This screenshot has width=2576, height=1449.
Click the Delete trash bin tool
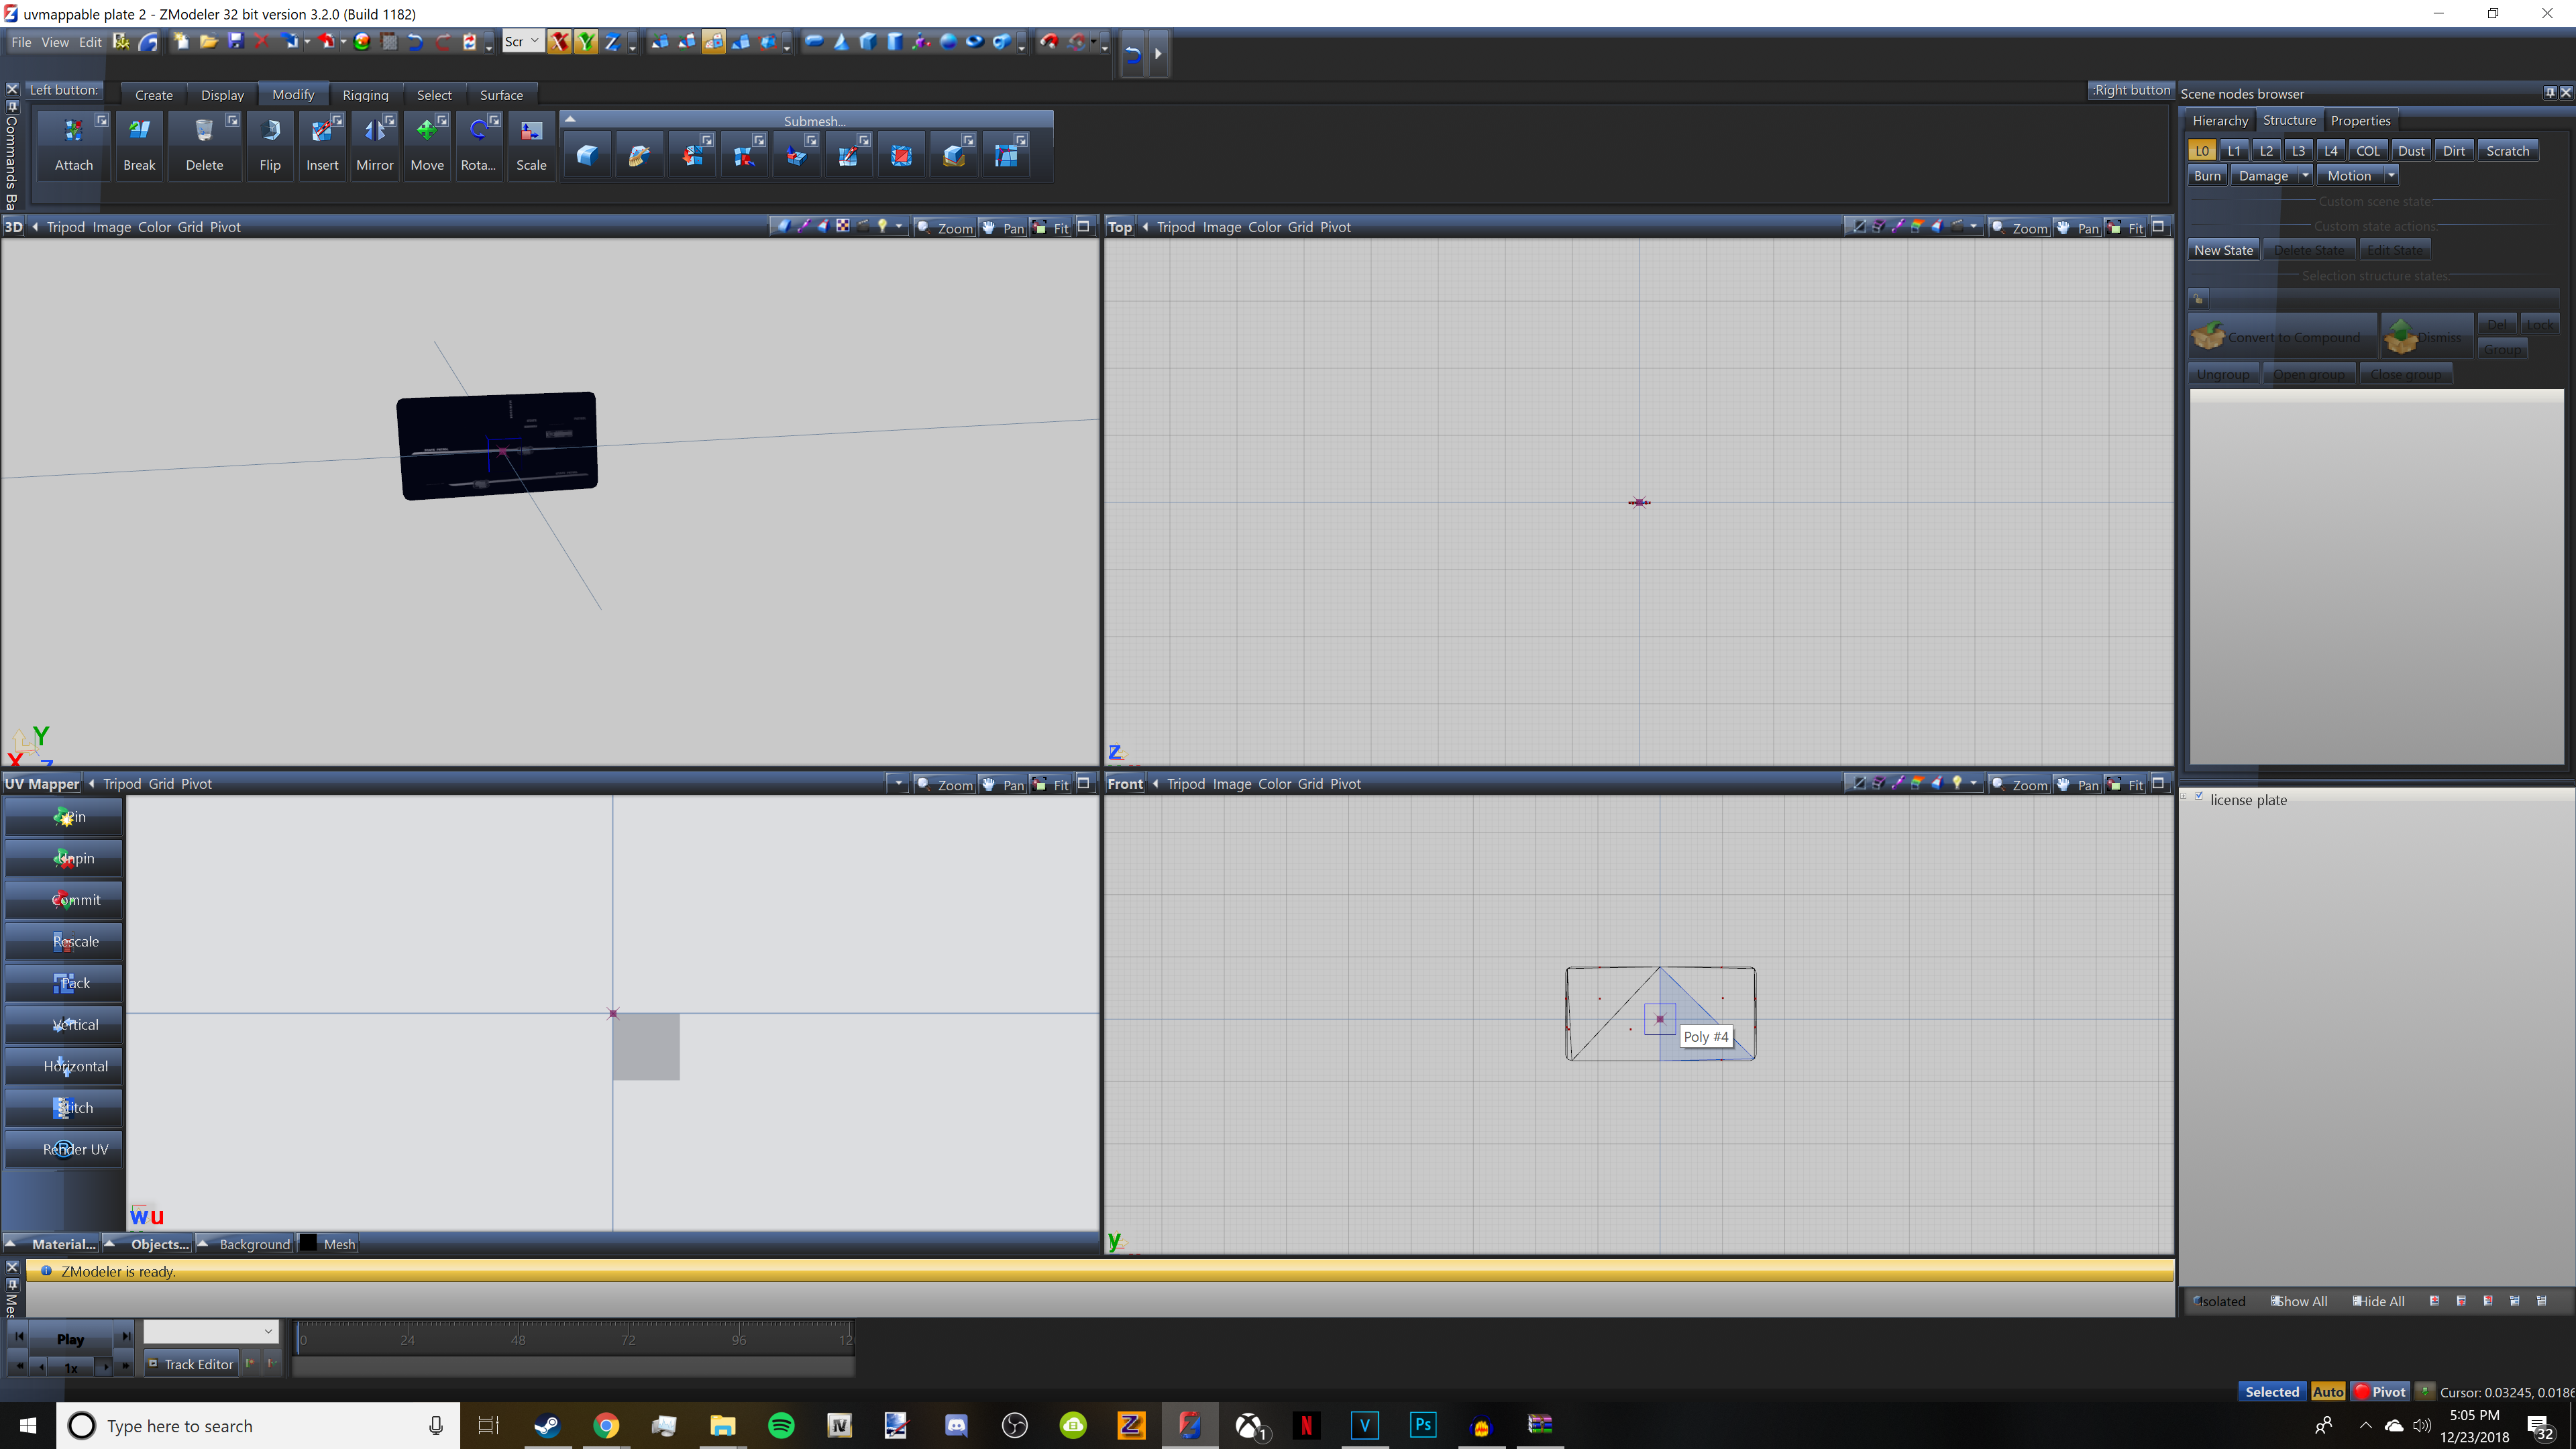coord(203,131)
